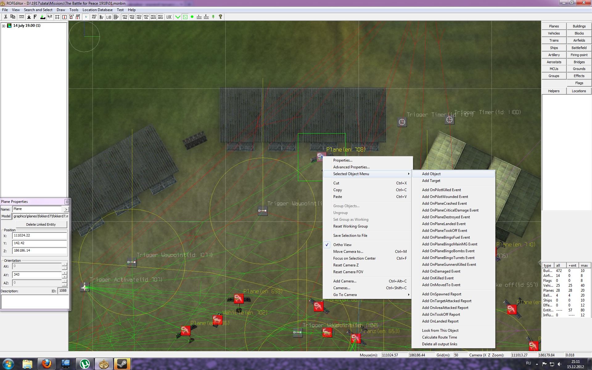Viewport: 592px width, 370px height.
Task: Expand the 14 july 19.00 tree node
Action: 3,26
